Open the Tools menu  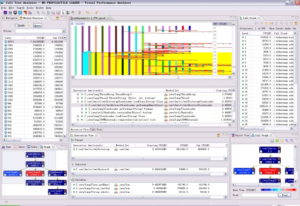[x=29, y=8]
